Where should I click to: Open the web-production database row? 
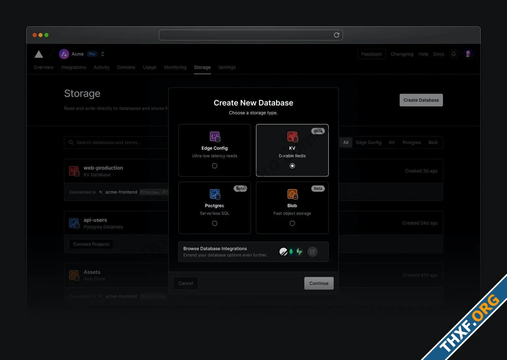point(253,171)
